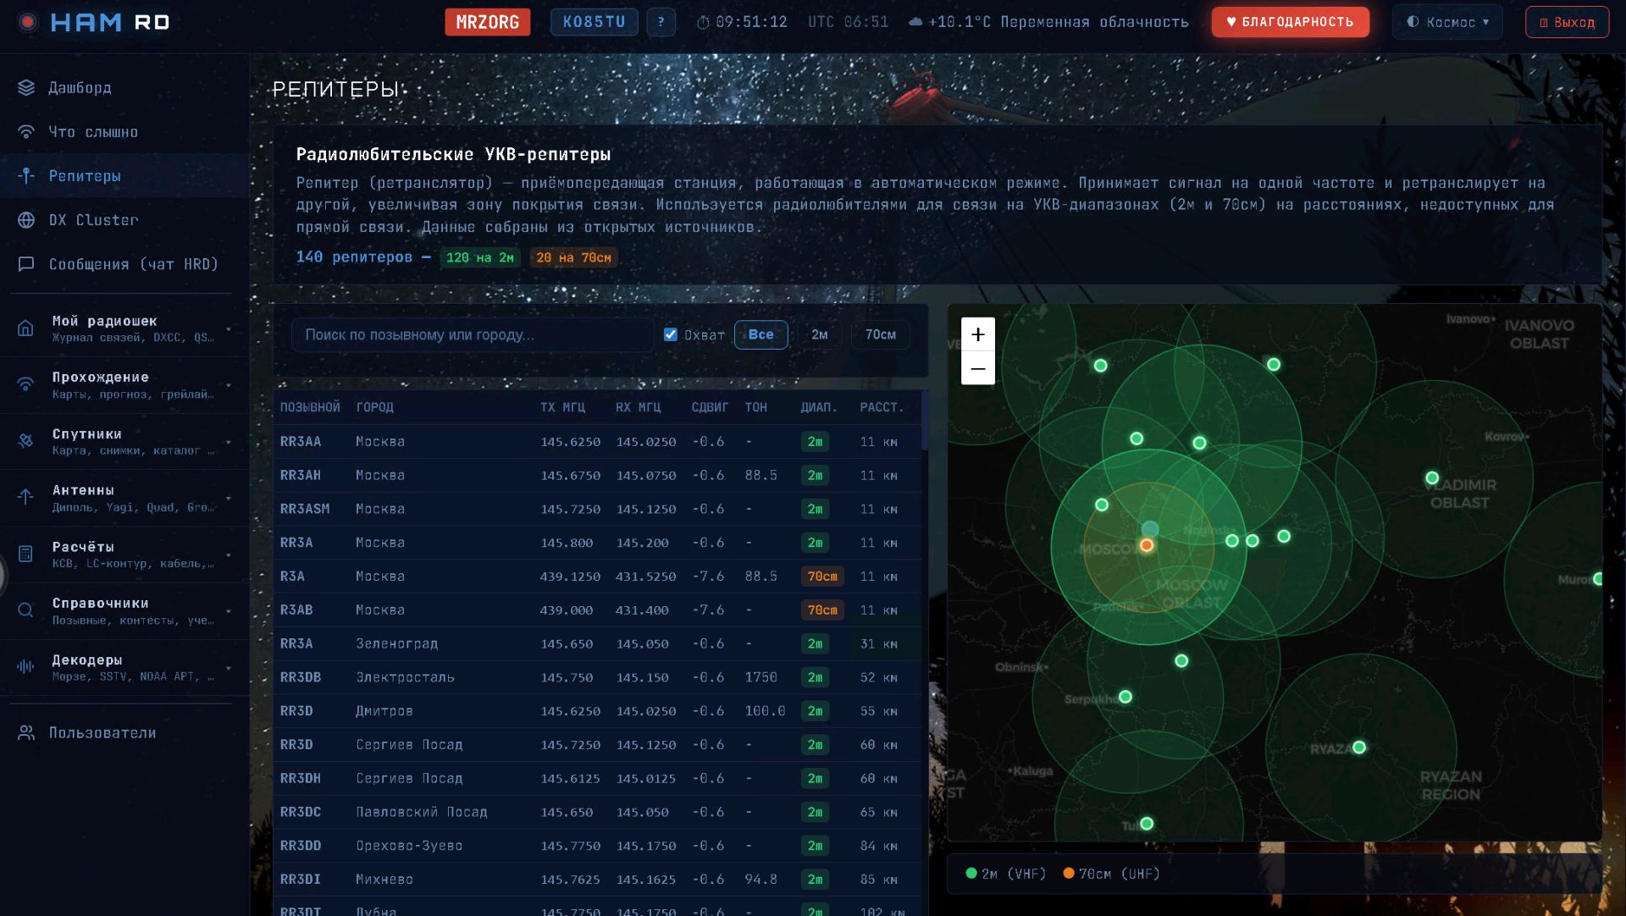Click the Антенны antenna icon
The width and height of the screenshot is (1626, 916).
point(26,498)
